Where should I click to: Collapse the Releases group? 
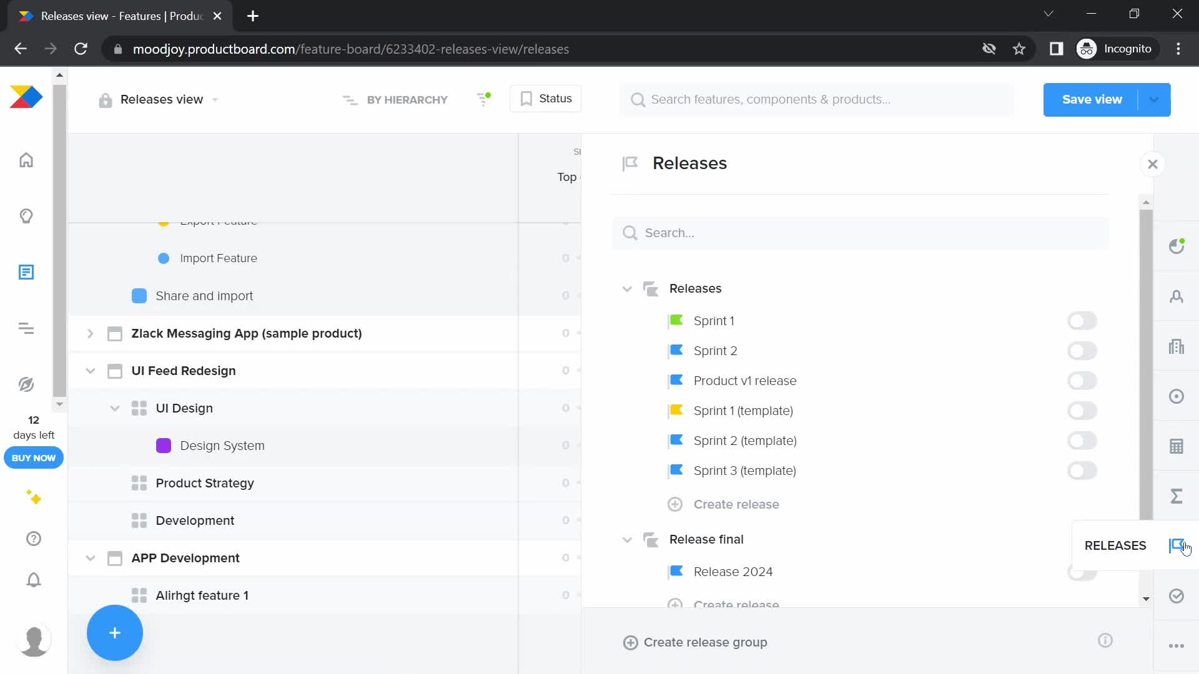coord(627,289)
